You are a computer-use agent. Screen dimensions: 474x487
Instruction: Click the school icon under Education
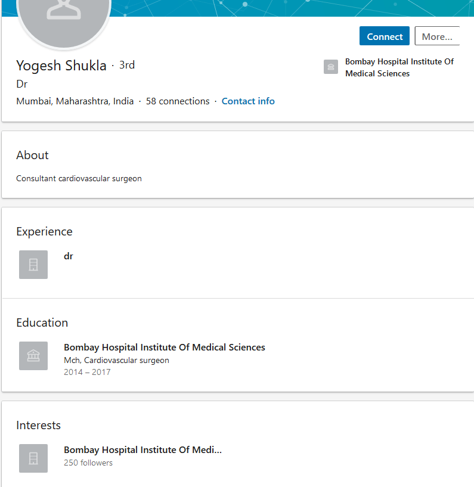click(33, 356)
